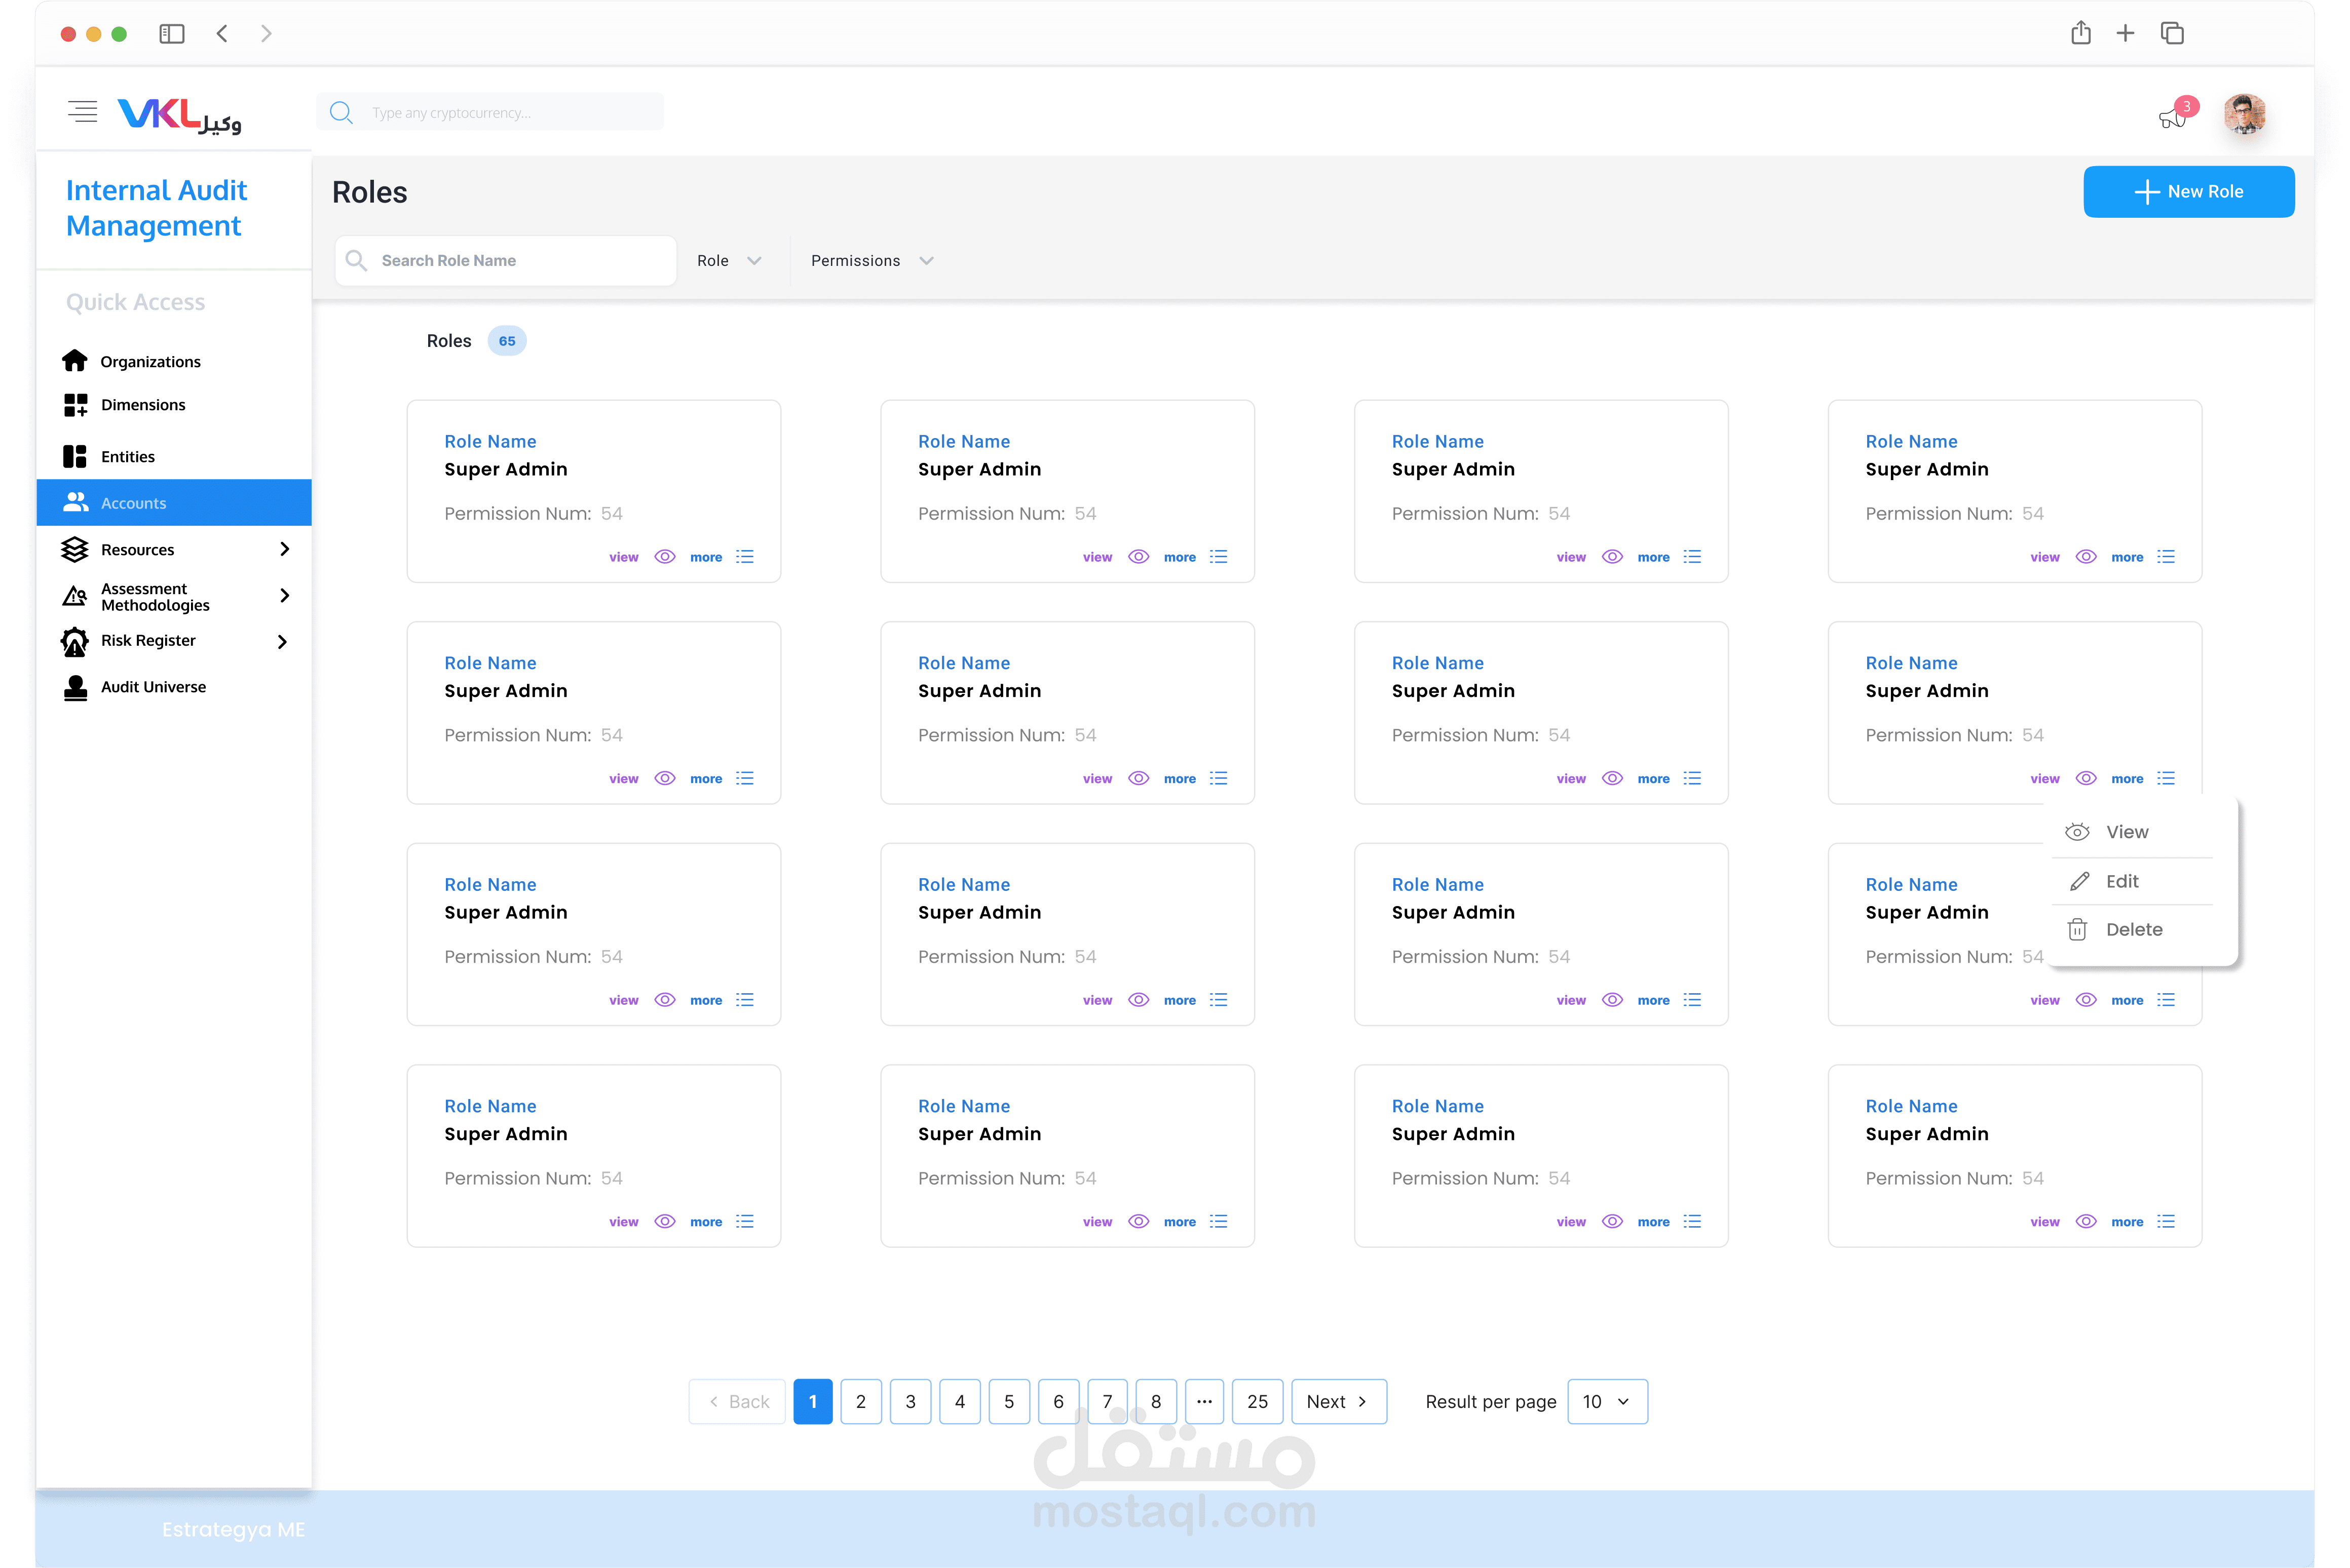Click the VKL logo
This screenshot has height=1568, width=2350.
pyautogui.click(x=179, y=115)
